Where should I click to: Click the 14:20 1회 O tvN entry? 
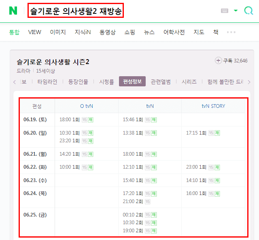pos(70,154)
